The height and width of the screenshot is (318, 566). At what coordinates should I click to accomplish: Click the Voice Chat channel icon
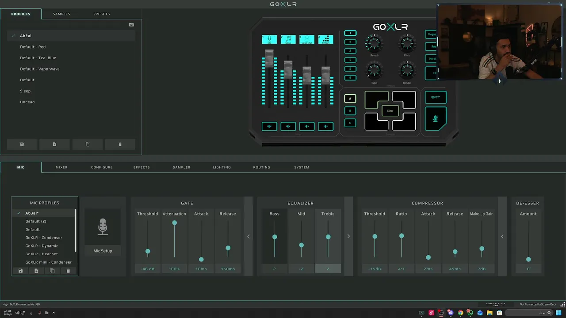click(x=307, y=40)
